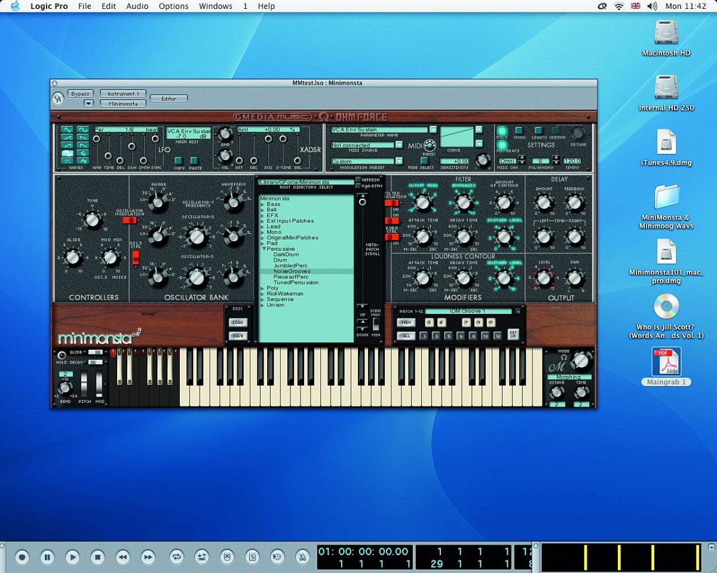The image size is (717, 573).
Task: Click the SET UP button
Action: click(x=513, y=334)
